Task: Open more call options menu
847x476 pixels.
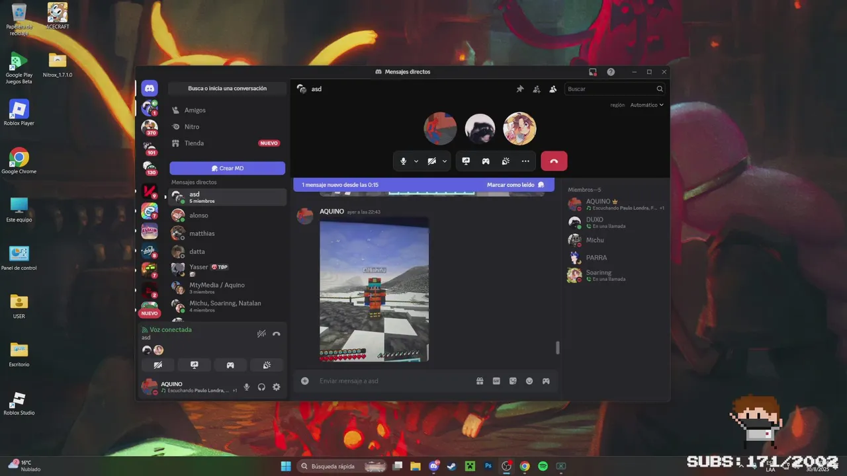Action: coord(525,161)
